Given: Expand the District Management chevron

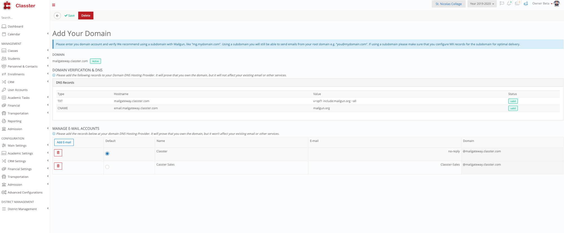Looking at the screenshot, I should (x=48, y=208).
